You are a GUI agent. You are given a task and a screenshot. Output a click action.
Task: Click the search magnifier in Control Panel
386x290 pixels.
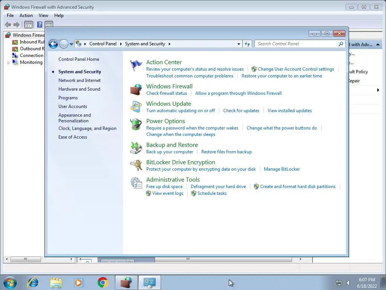coord(341,44)
